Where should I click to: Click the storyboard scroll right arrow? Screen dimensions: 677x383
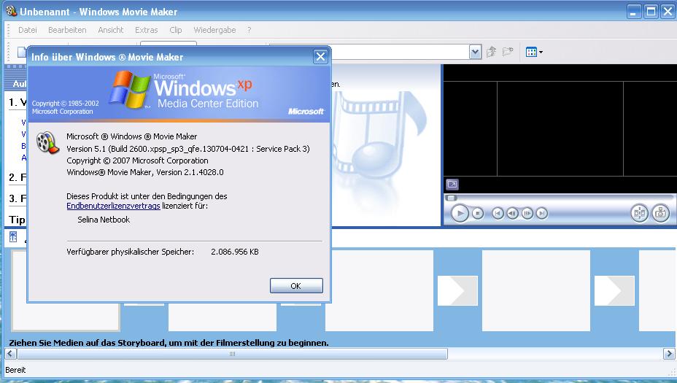point(668,354)
